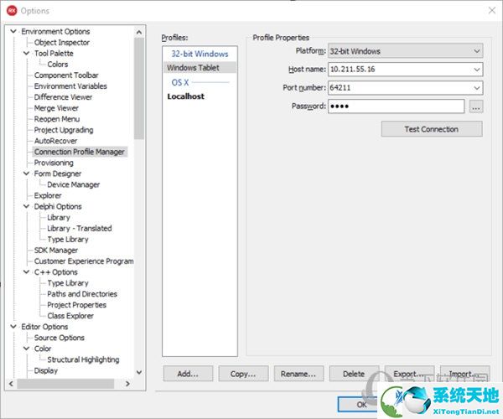This screenshot has width=503, height=419.
Task: Click the tree's scroll left arrow
Action: [11, 384]
